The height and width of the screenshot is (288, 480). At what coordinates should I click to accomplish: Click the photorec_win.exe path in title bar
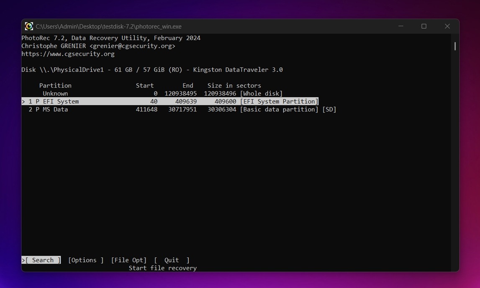pos(109,27)
